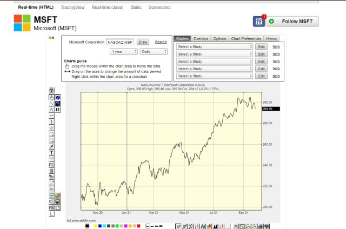Click the zoom in magnifier below chart
The height and width of the screenshot is (229, 346).
tap(249, 226)
